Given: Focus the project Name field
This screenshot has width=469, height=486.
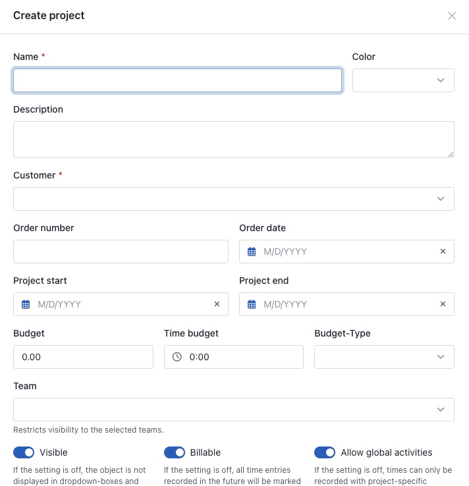Looking at the screenshot, I should coord(177,80).
